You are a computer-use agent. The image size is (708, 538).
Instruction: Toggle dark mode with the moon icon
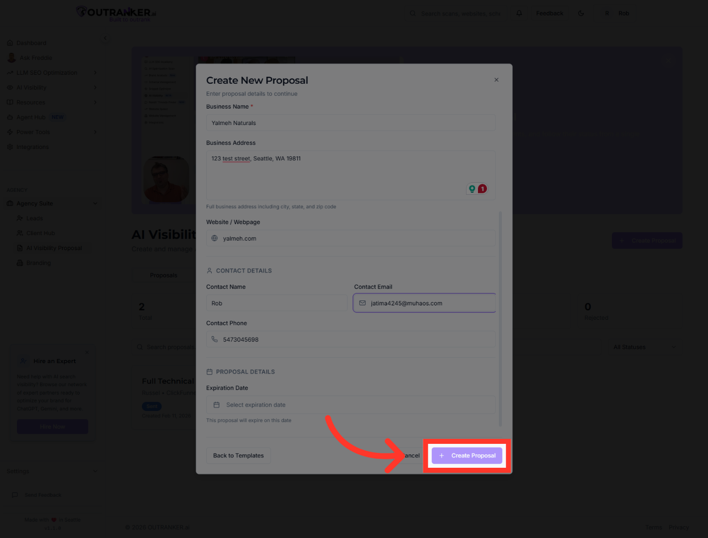pyautogui.click(x=581, y=13)
